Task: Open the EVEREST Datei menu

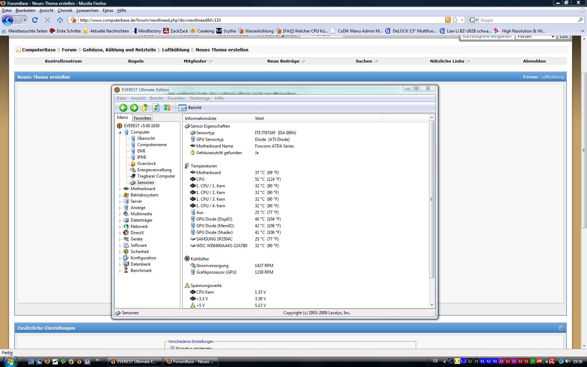Action: tap(121, 98)
